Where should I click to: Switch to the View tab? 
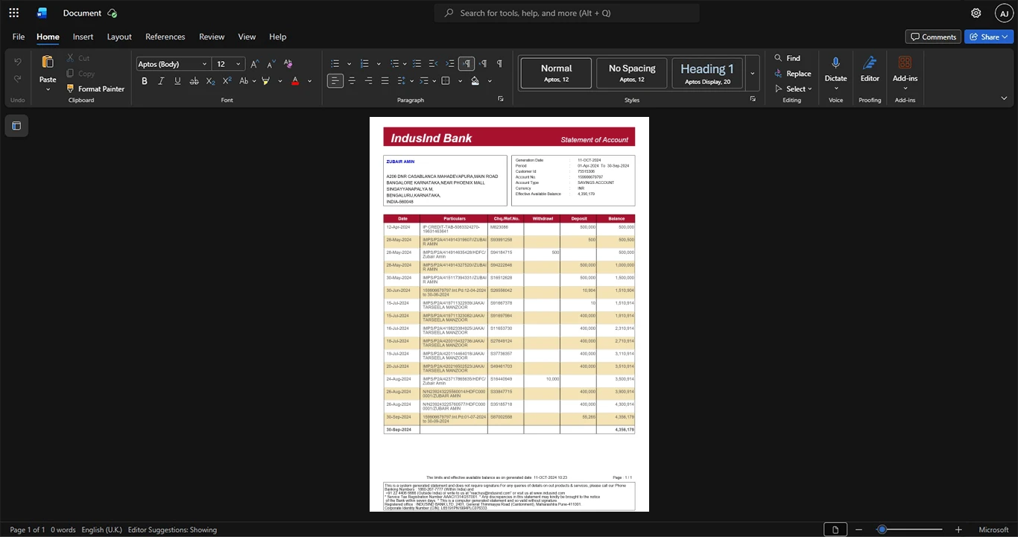point(247,36)
